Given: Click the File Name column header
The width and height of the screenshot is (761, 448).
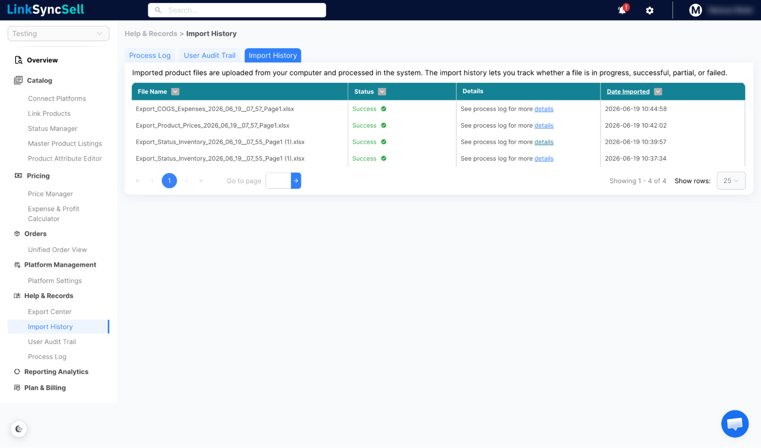Looking at the screenshot, I should (152, 92).
